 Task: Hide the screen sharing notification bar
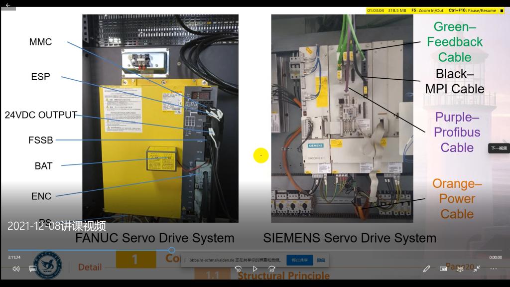pyautogui.click(x=321, y=260)
